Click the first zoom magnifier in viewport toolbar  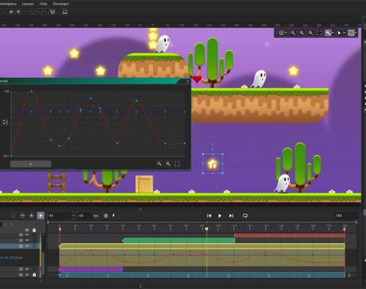(x=293, y=33)
